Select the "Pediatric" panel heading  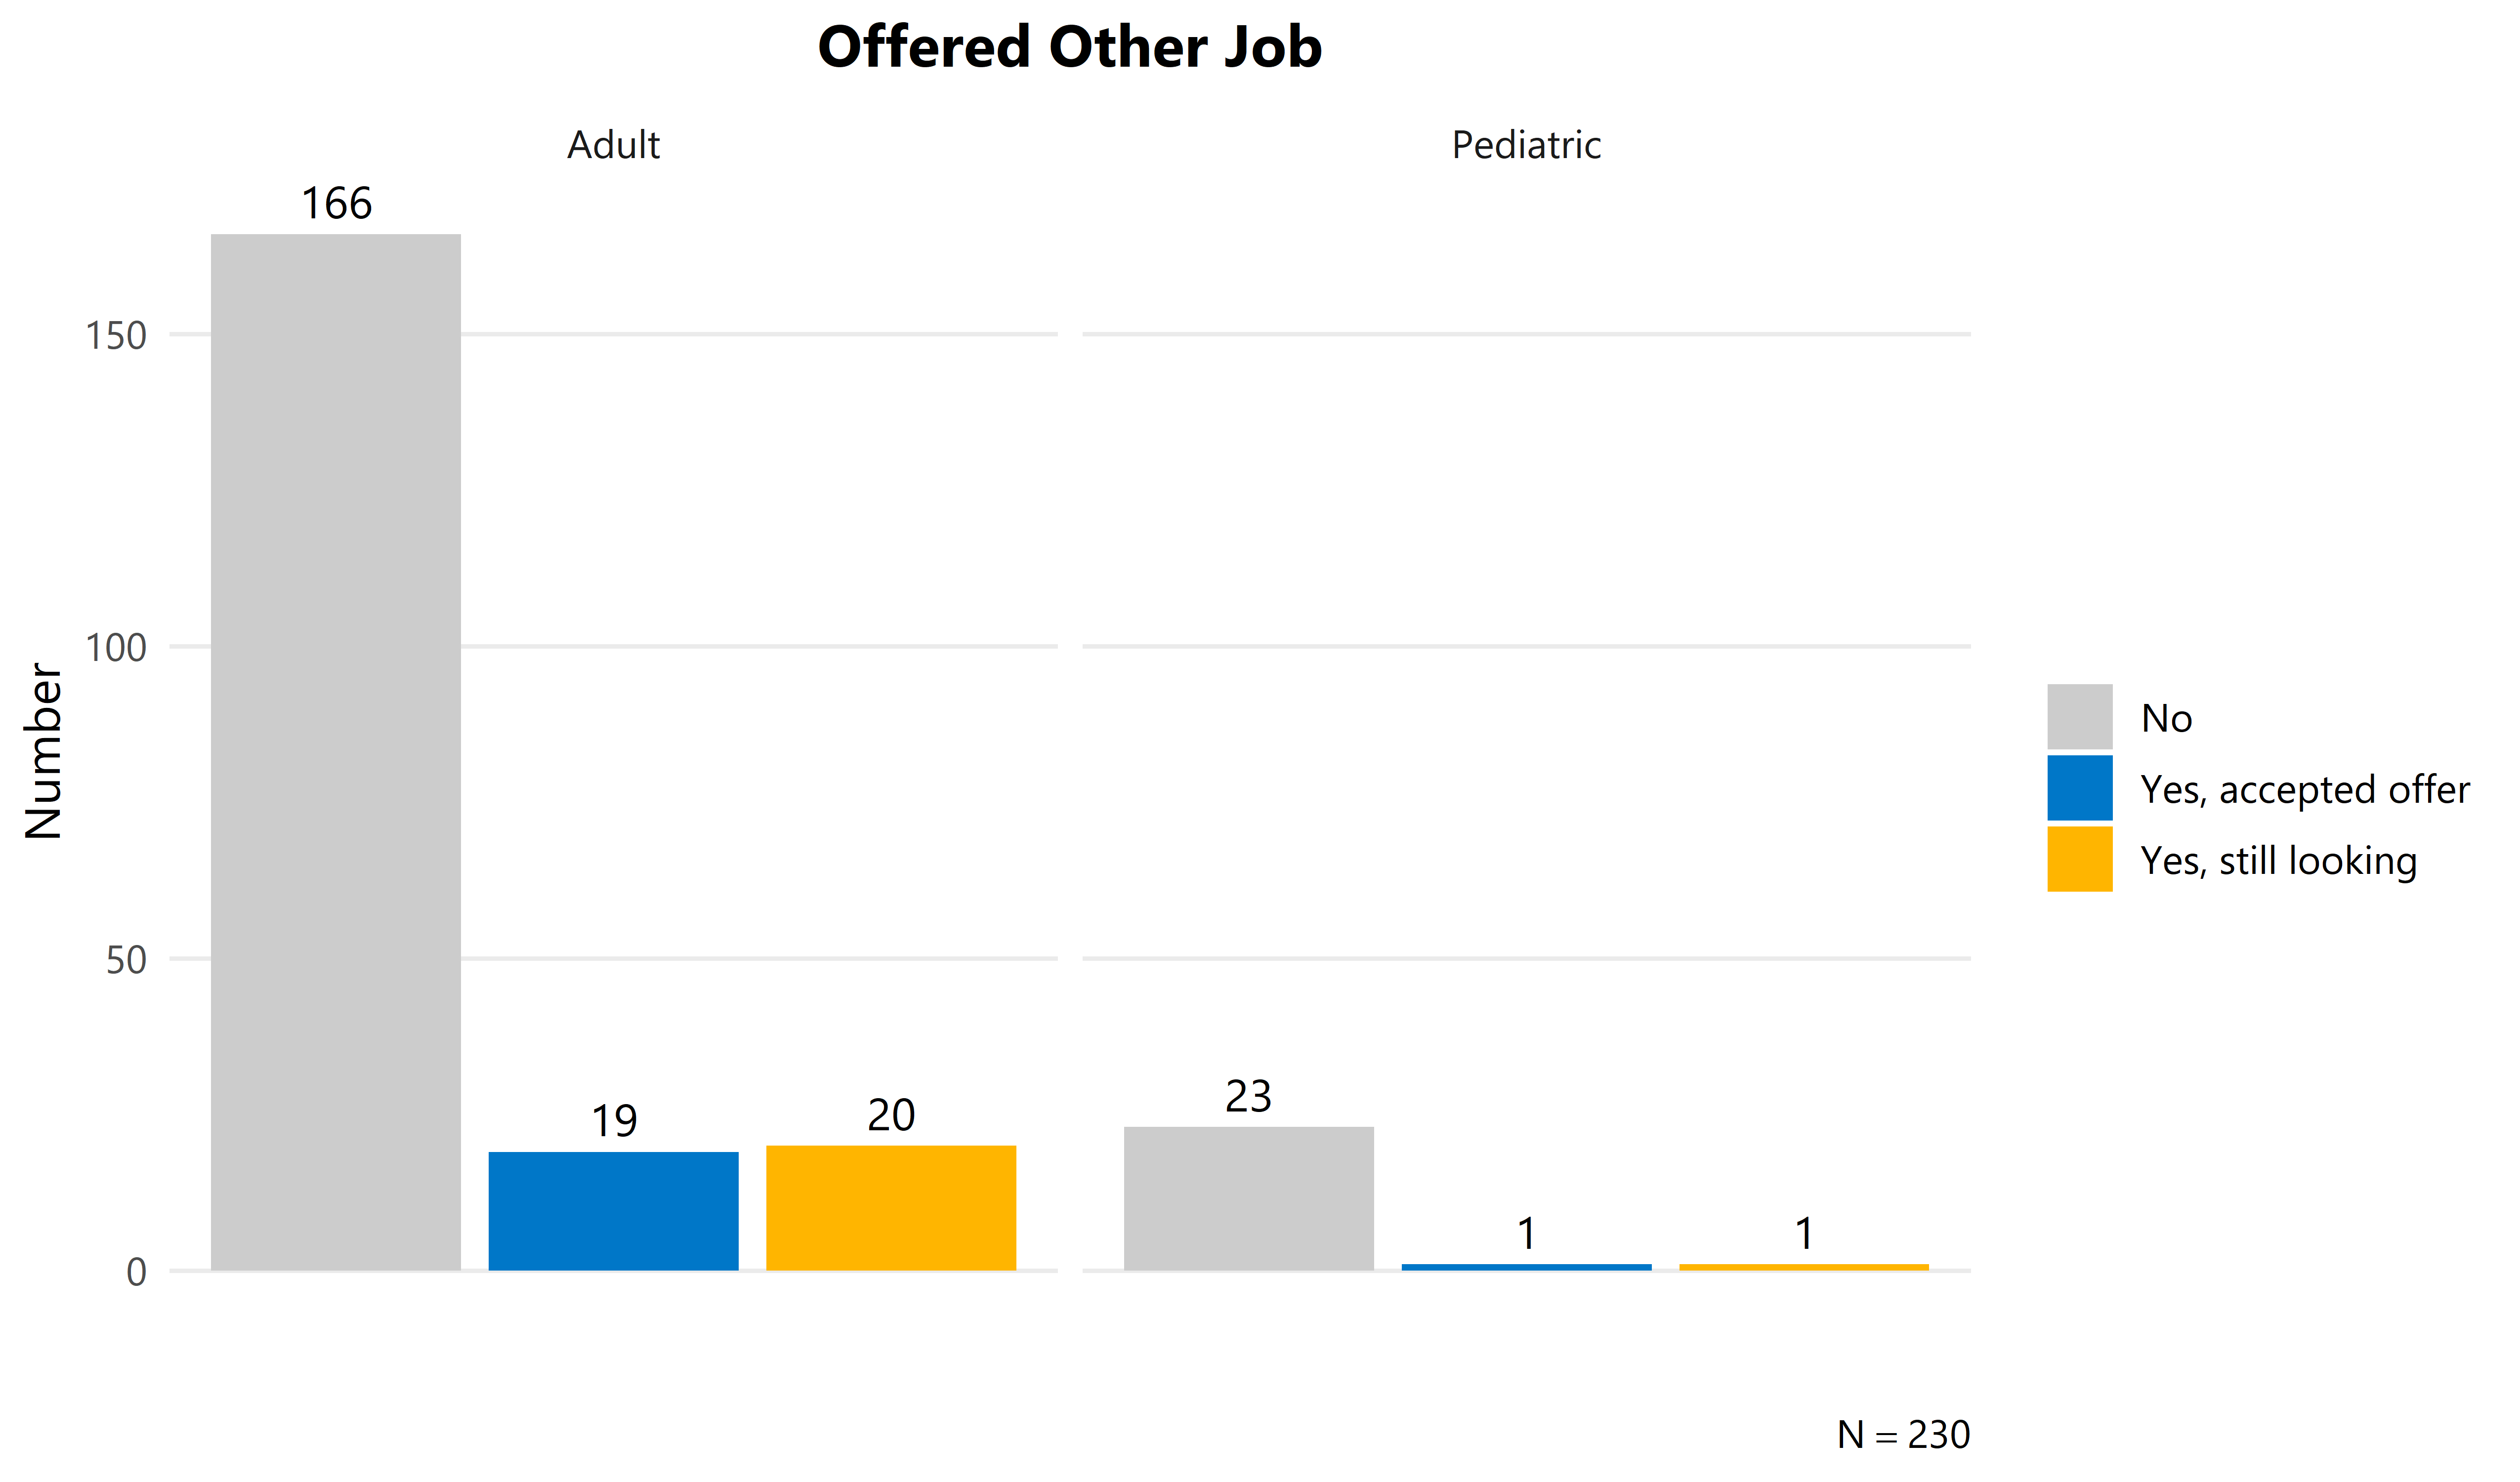point(1526,145)
